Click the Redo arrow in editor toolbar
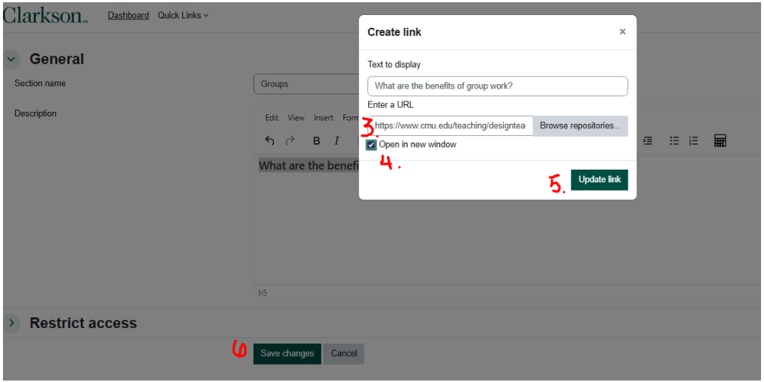 click(290, 141)
